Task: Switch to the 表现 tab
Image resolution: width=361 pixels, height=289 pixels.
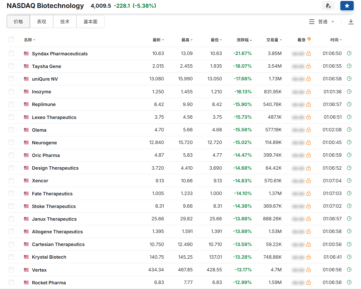Action: (42, 22)
